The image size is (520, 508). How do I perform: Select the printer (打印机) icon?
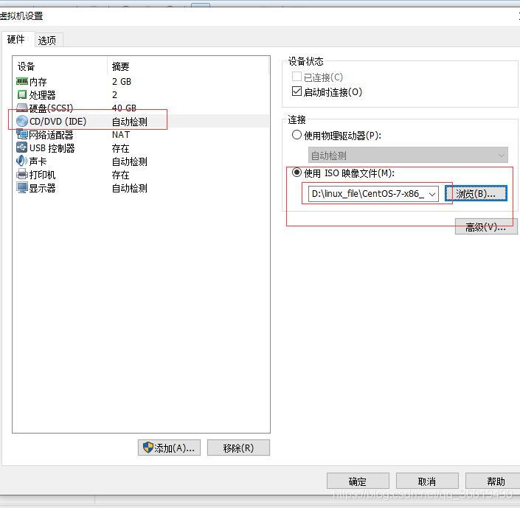point(22,174)
